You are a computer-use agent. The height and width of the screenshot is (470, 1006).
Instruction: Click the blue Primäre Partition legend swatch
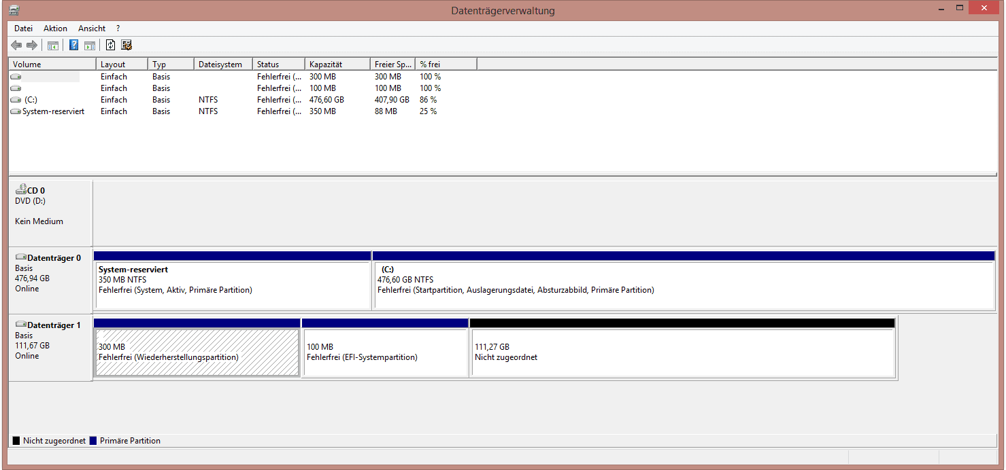coord(93,441)
